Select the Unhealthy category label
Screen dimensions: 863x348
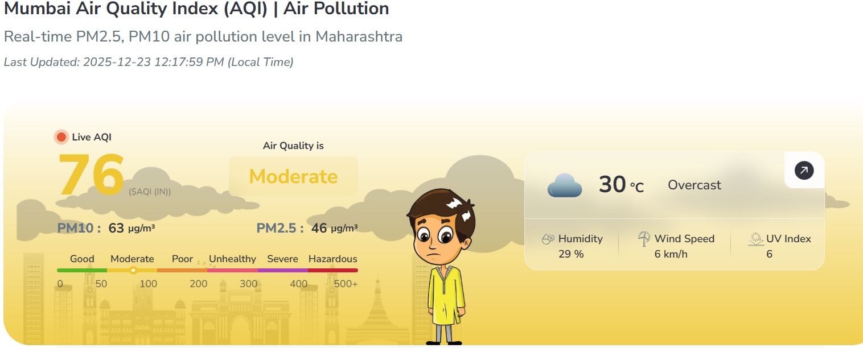pyautogui.click(x=232, y=259)
